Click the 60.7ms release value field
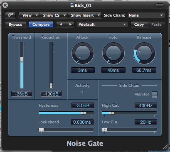Viewport: 170px width, 152px height. (144, 70)
